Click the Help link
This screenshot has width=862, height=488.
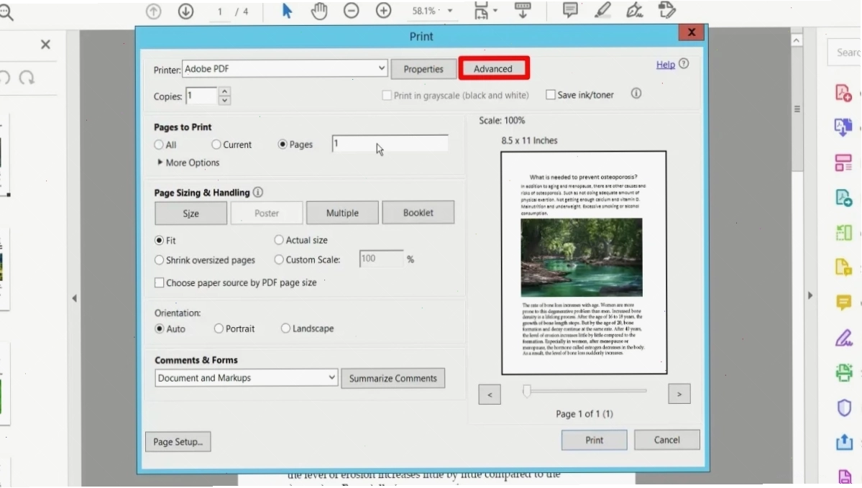665,64
